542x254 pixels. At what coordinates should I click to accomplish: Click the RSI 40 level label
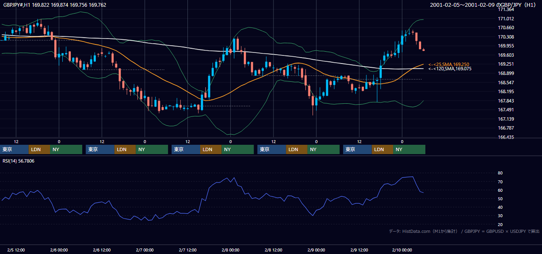(x=500, y=207)
